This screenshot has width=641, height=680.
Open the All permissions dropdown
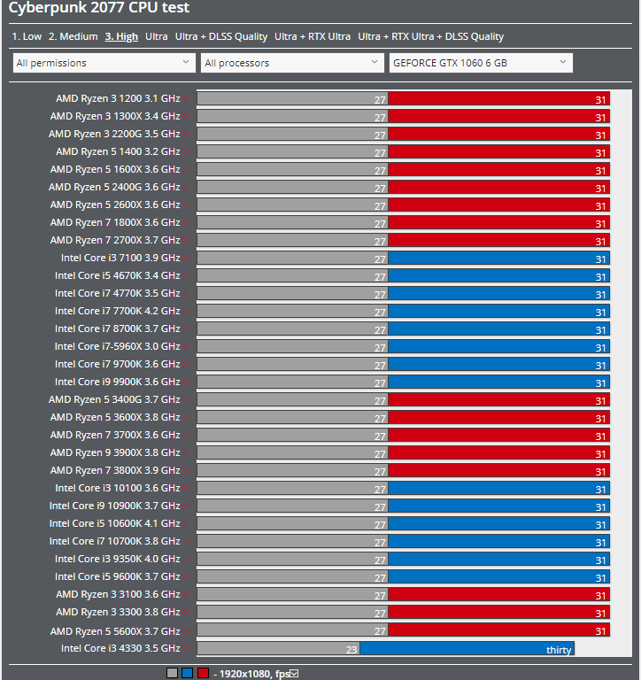tap(104, 63)
